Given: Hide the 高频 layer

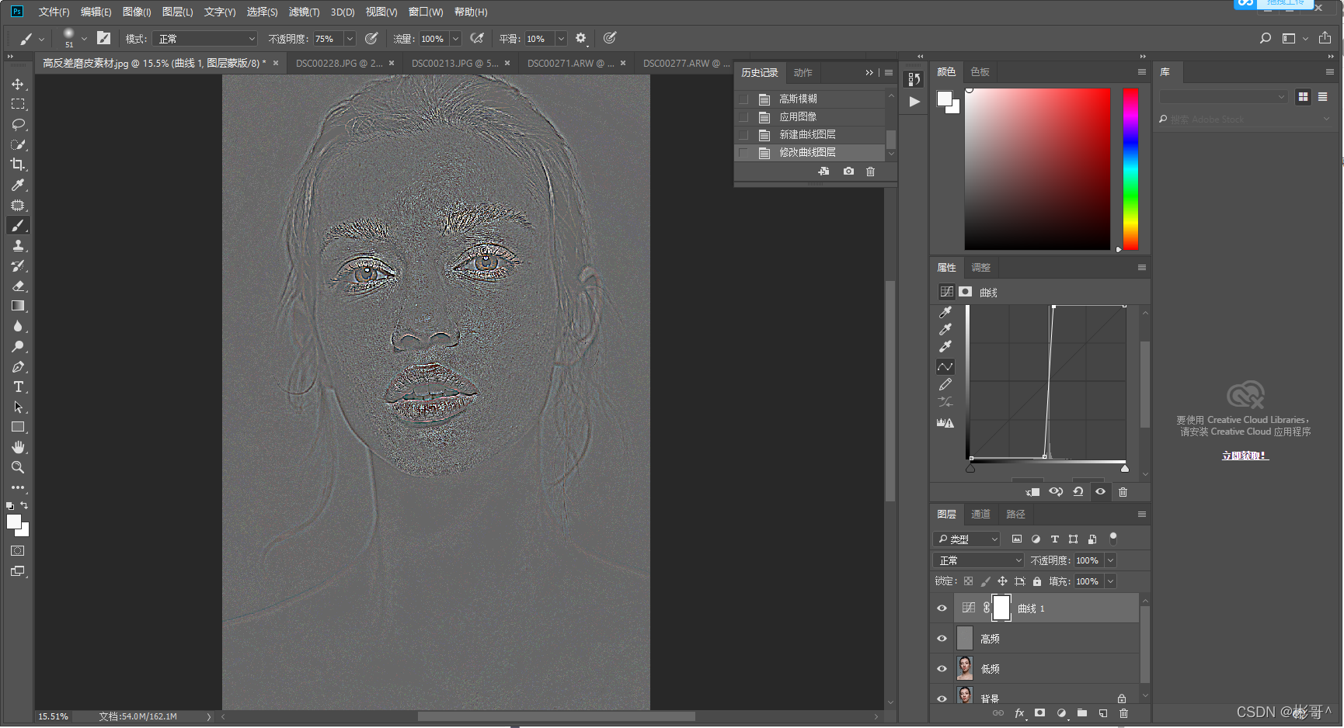Looking at the screenshot, I should coord(942,639).
